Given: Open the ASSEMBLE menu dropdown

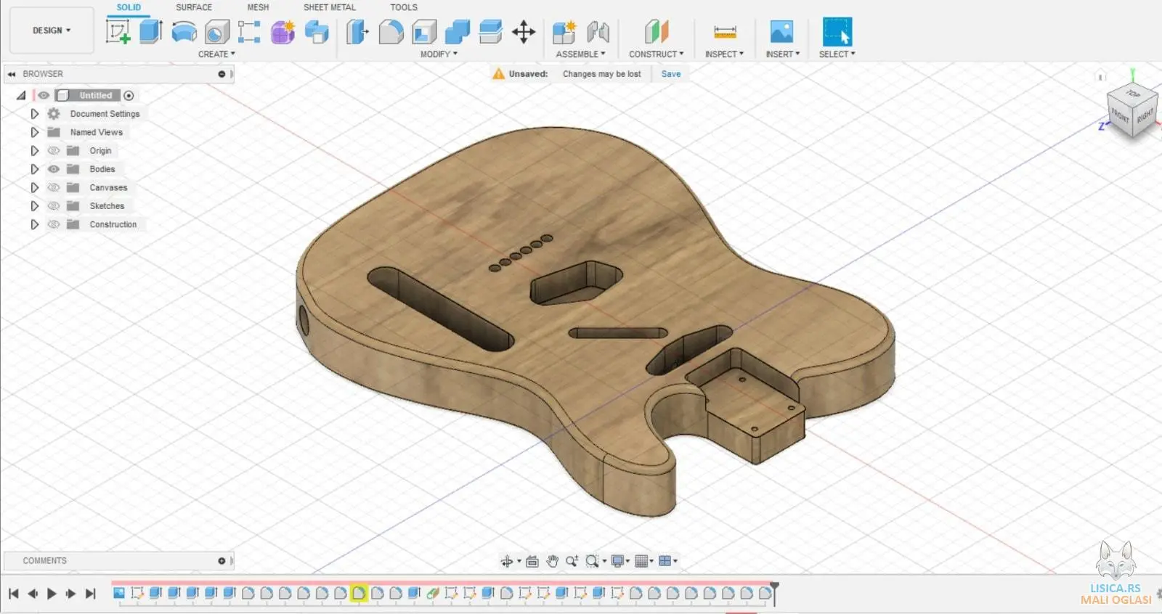Looking at the screenshot, I should coord(580,54).
